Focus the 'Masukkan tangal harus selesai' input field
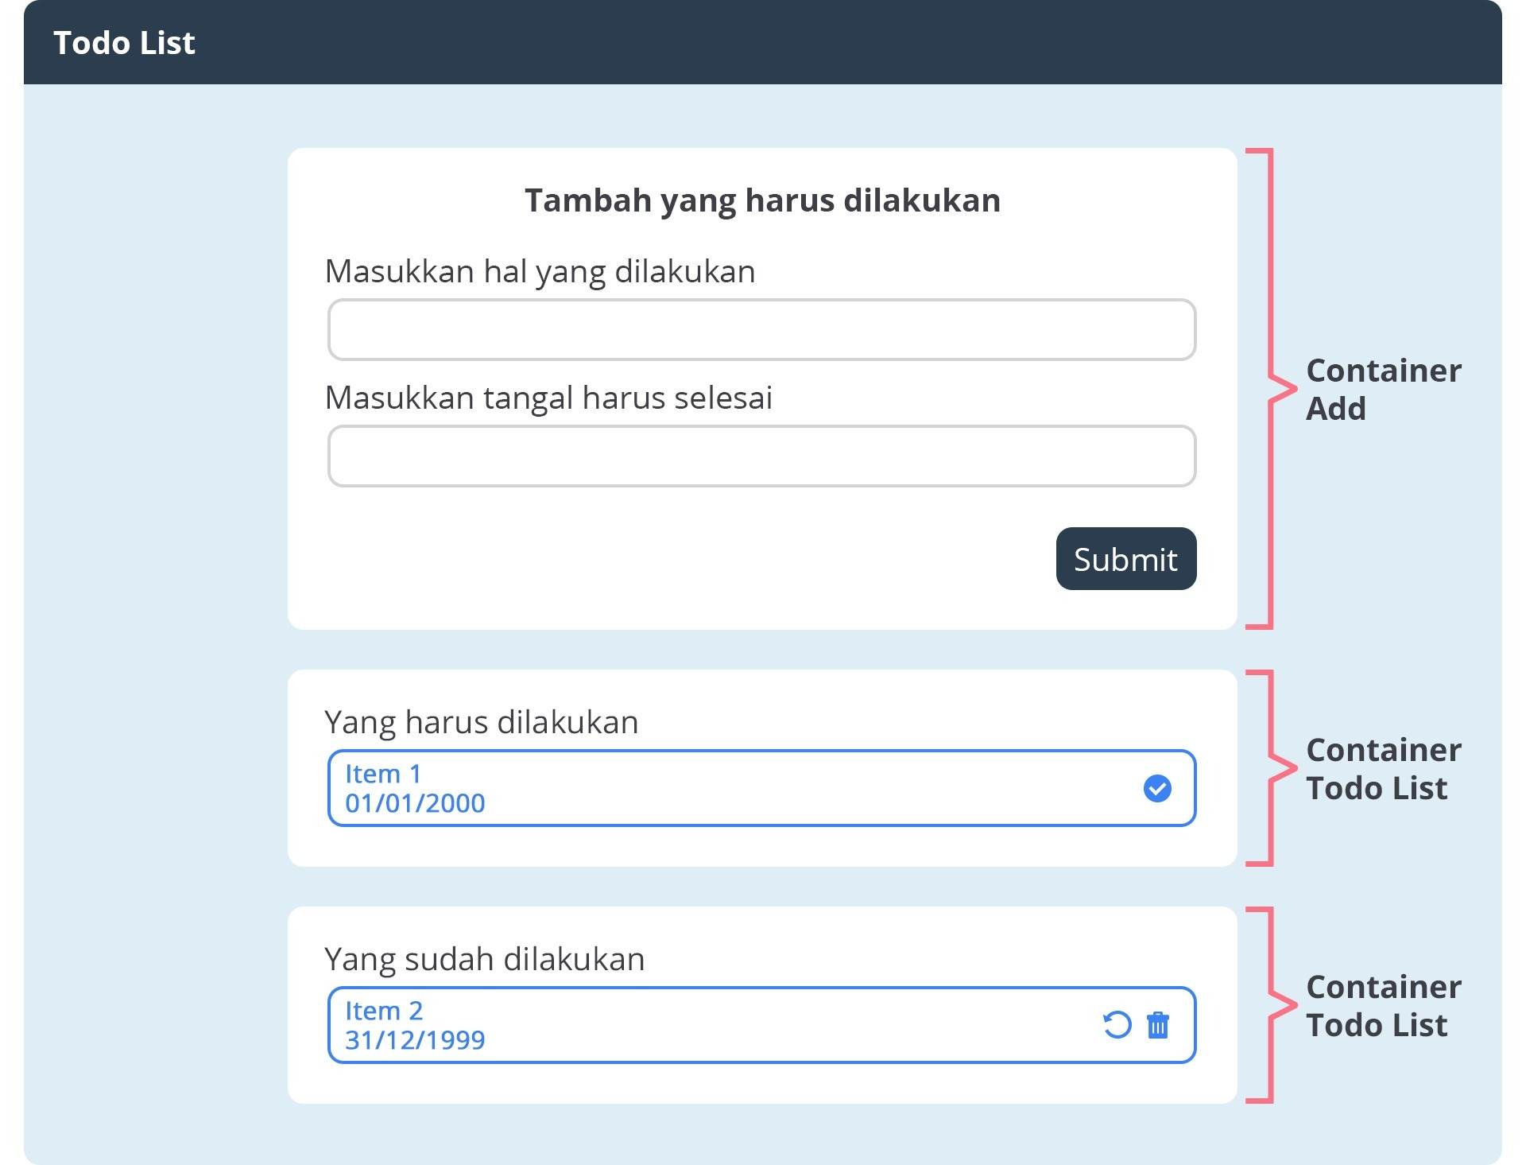 click(761, 456)
